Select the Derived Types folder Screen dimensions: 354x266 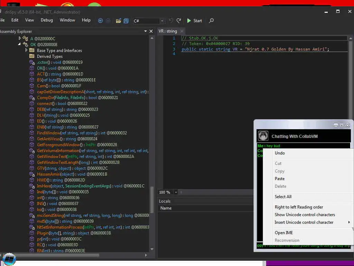click(50, 56)
